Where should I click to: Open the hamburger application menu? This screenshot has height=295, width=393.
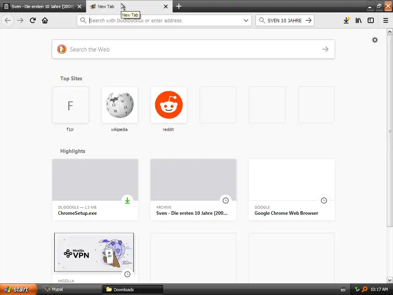pos(386,20)
